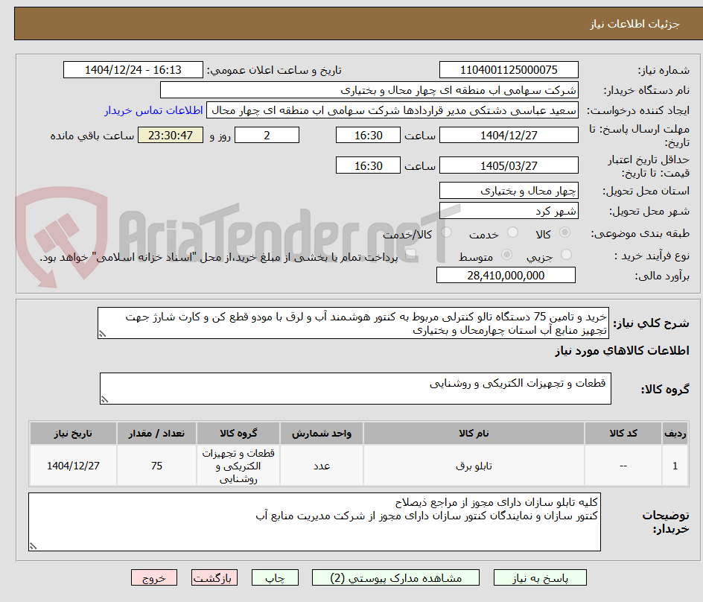
Task: Click resize handle of description textbox
Action: [102, 335]
